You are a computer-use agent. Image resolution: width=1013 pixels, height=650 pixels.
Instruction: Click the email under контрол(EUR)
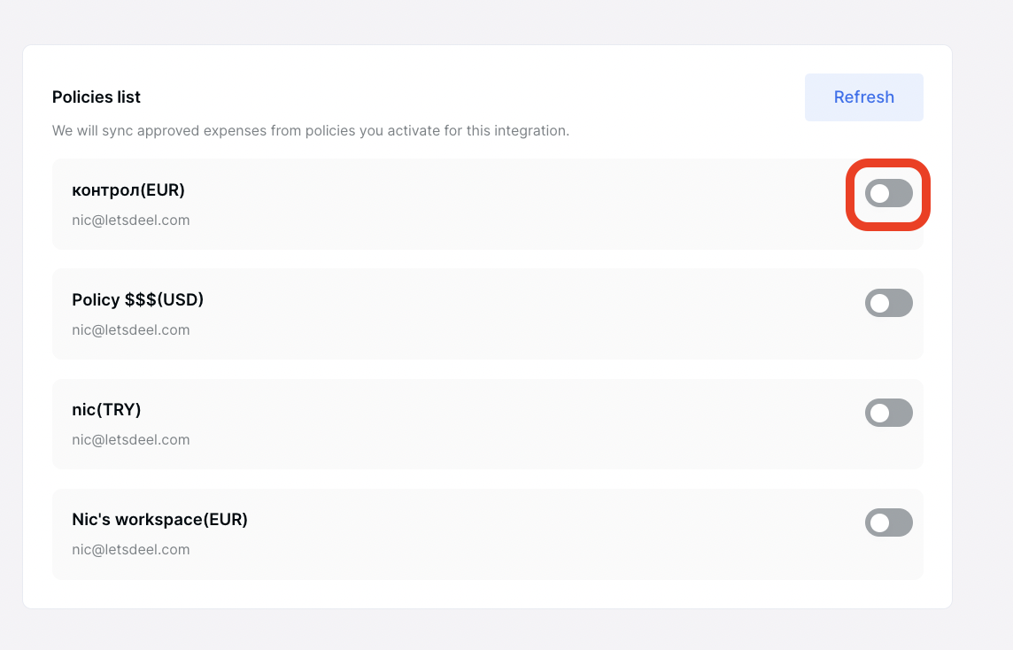[130, 221]
